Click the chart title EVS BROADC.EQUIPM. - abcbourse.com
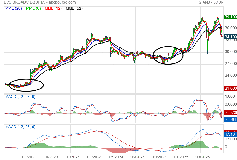The width and height of the screenshot is (237, 160). (x=40, y=2)
